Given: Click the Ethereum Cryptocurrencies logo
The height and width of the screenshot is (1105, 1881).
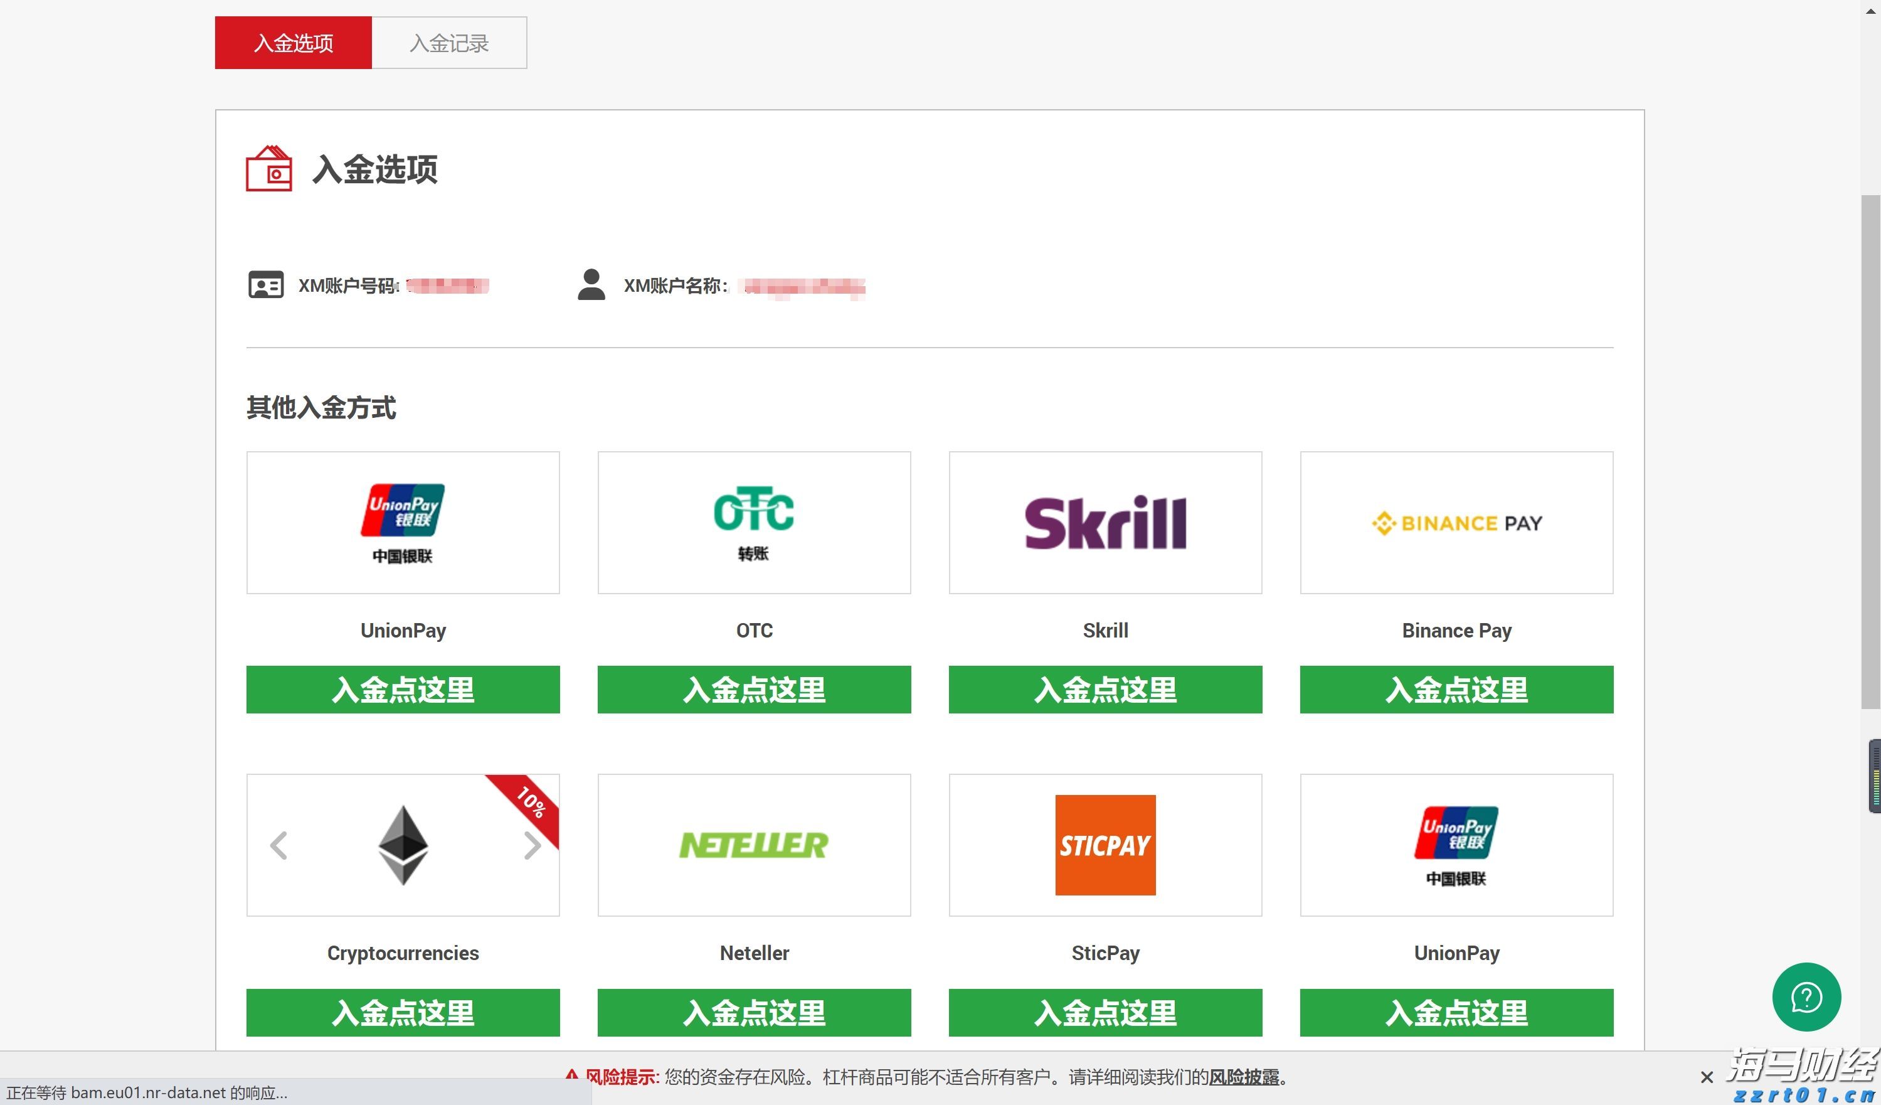Looking at the screenshot, I should (x=402, y=845).
